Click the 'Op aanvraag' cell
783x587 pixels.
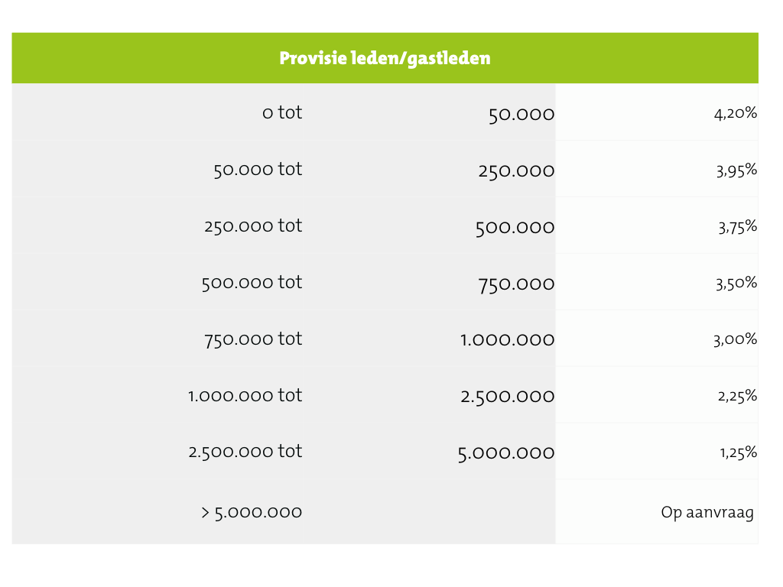click(707, 512)
